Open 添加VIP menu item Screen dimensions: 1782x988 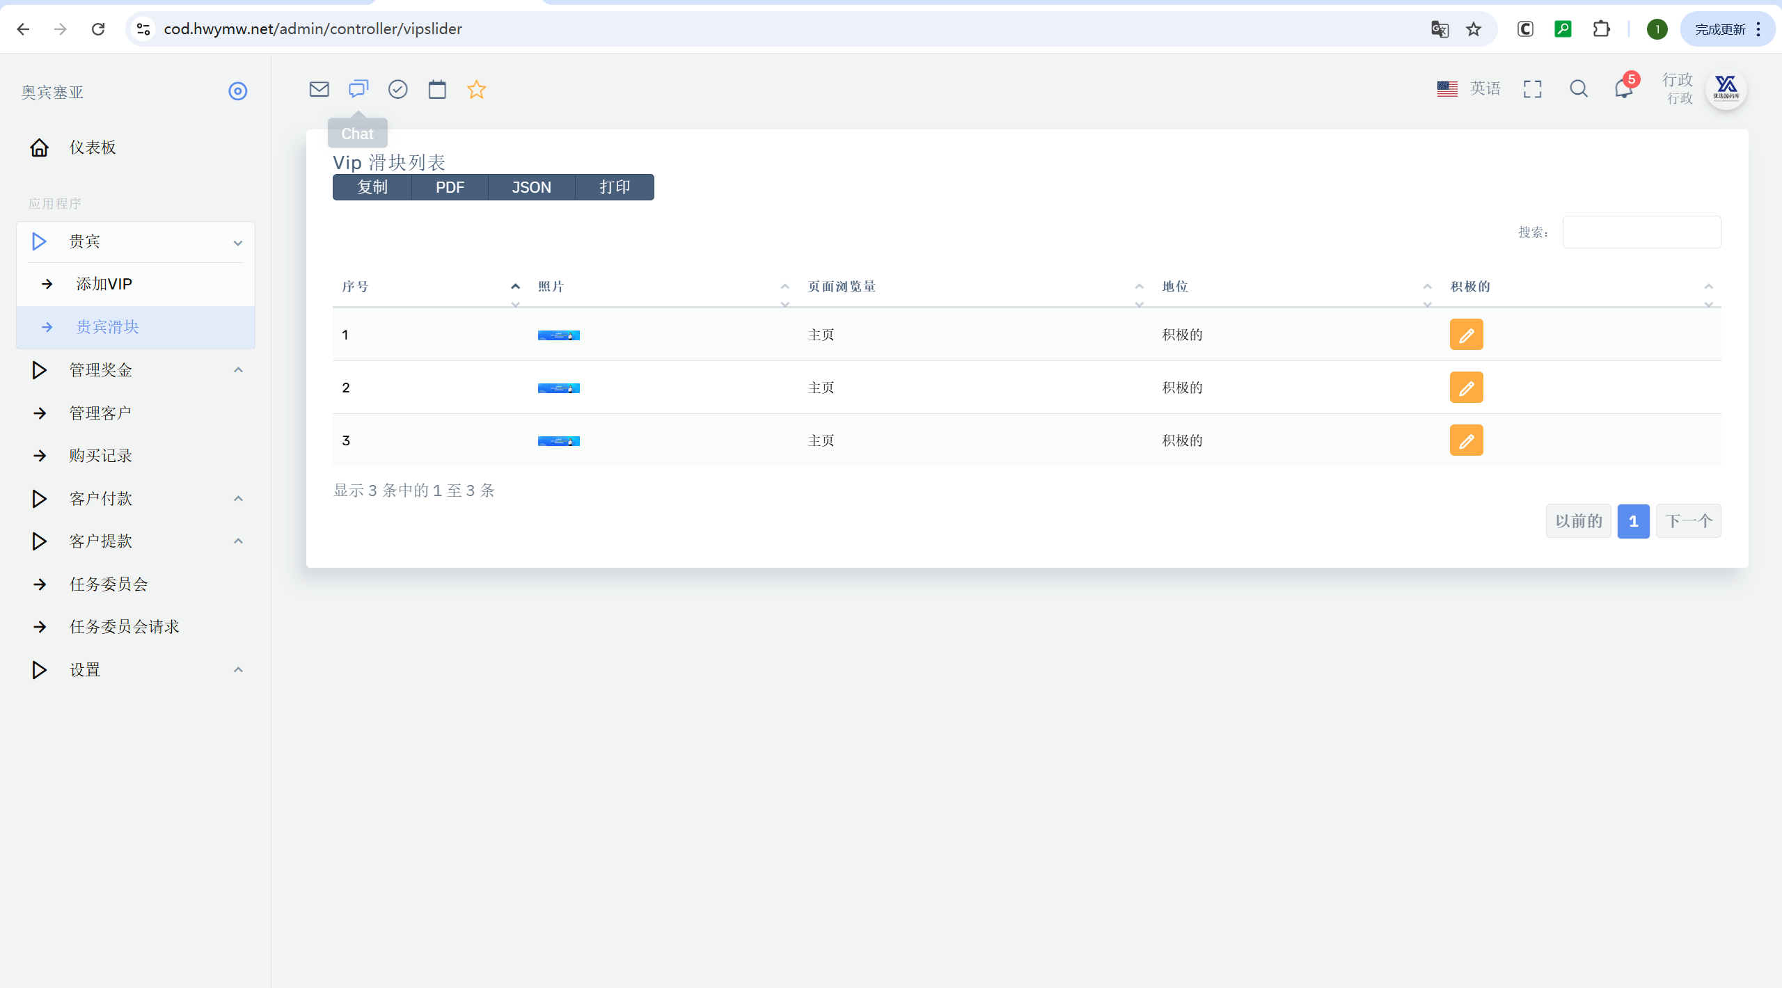pos(104,284)
